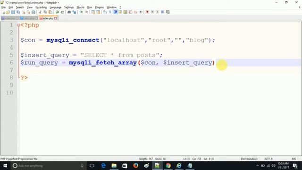Open Google Chrome from the taskbar
Image resolution: width=302 pixels, height=170 pixels.
[168, 166]
